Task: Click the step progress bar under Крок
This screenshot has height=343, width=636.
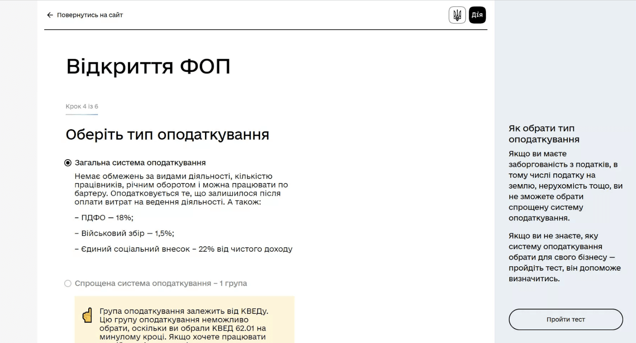Action: [82, 114]
